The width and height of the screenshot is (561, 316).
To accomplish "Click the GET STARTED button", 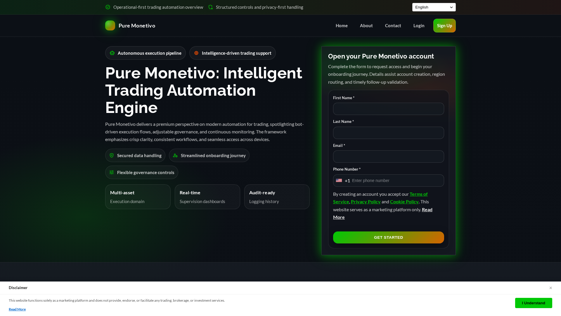I will click(388, 237).
